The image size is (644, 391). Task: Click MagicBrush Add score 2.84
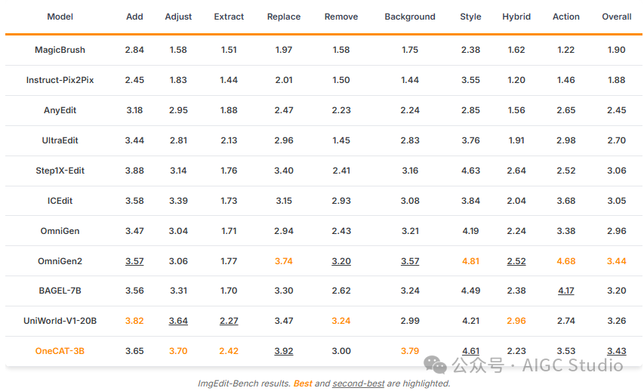pyautogui.click(x=134, y=50)
